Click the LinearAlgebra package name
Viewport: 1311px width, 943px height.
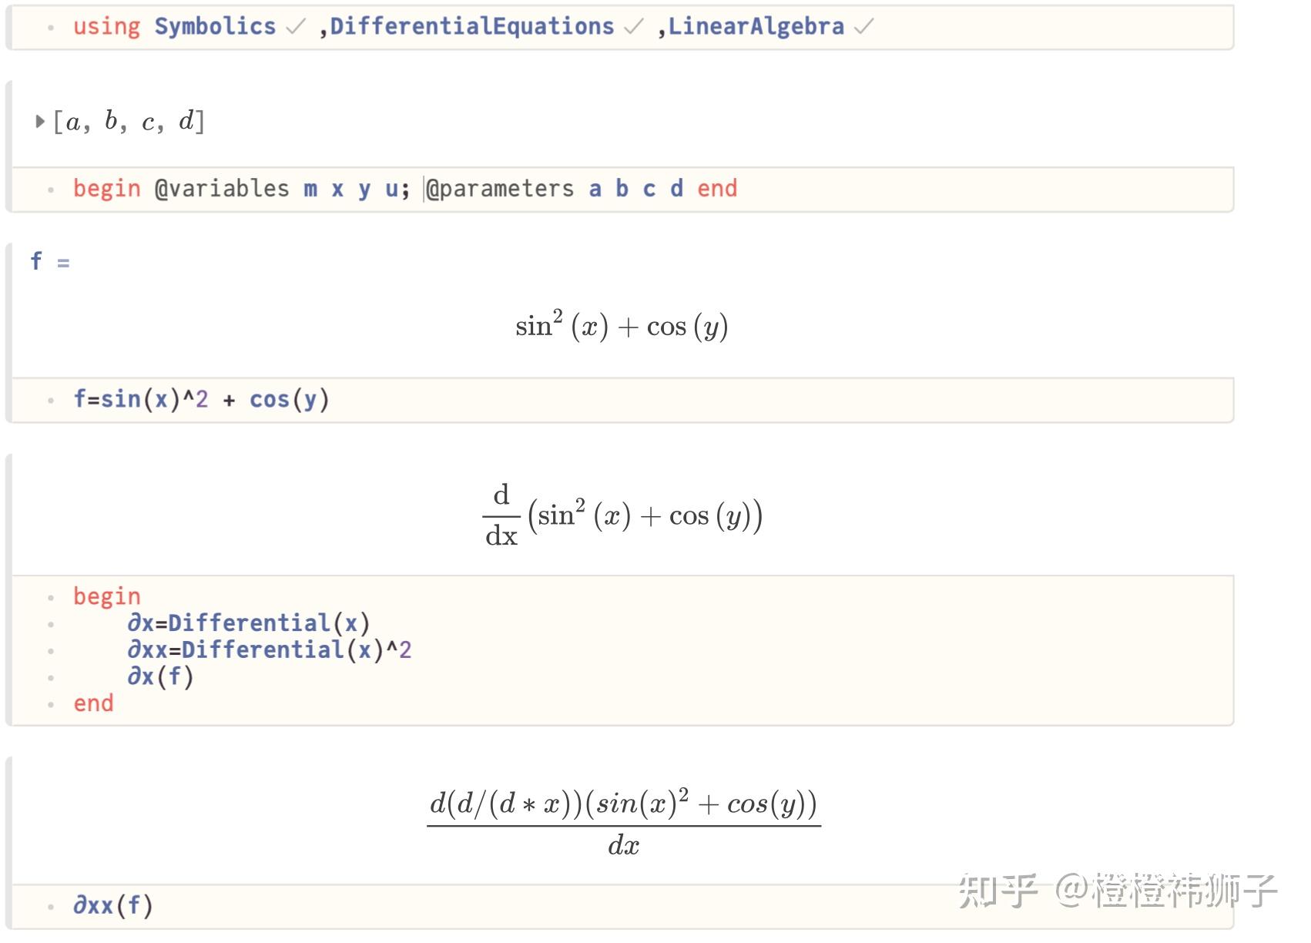(x=756, y=27)
